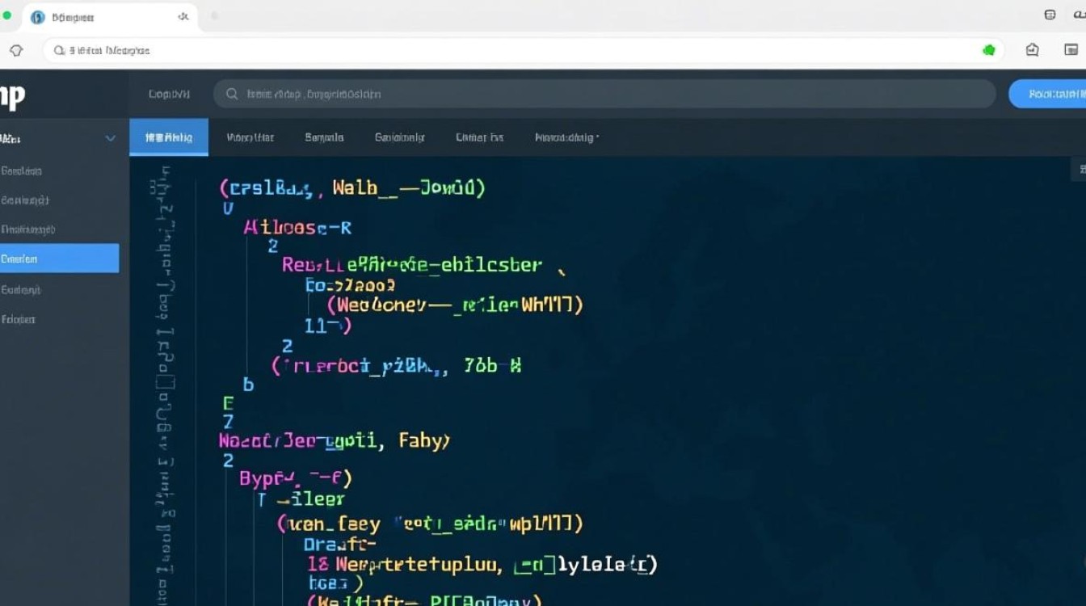Select the highlighted blue first navigation tab

click(x=169, y=137)
